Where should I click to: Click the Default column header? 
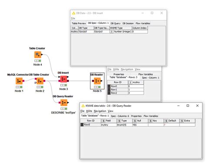172,121
